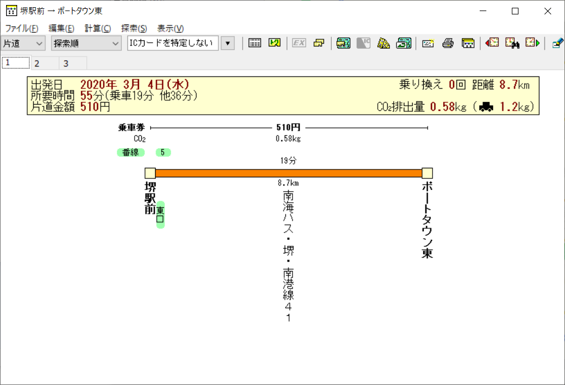This screenshot has width=565, height=385.
Task: Open the 片道 trip type dropdown
Action: [x=23, y=43]
